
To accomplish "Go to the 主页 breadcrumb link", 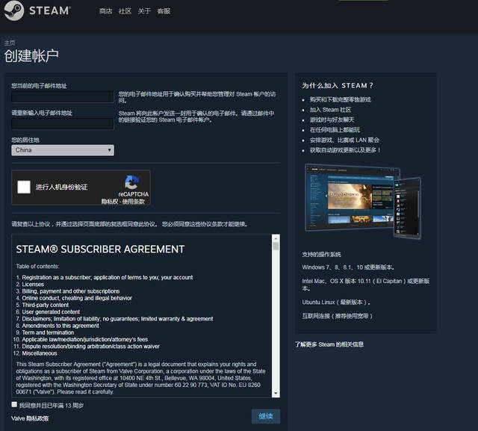I will tap(10, 43).
